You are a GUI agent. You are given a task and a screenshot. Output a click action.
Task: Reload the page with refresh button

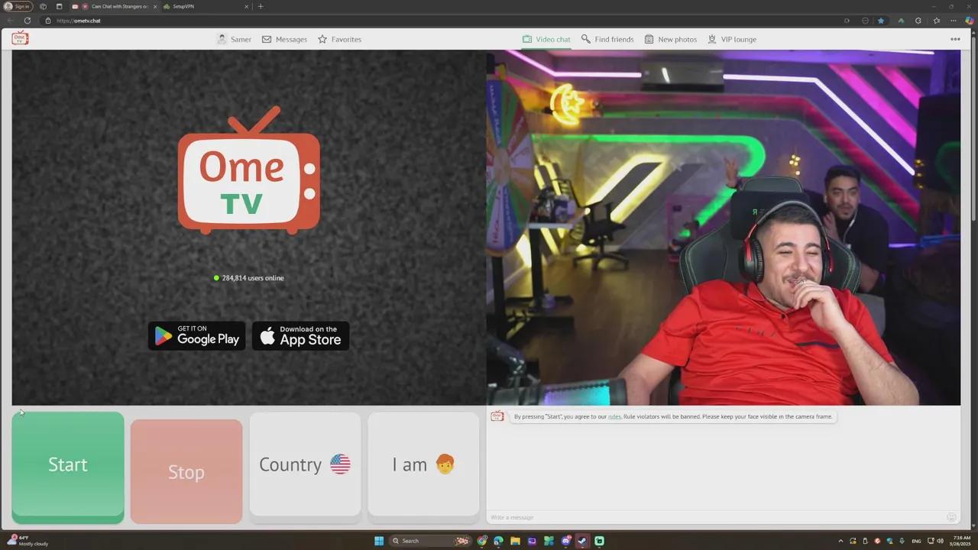pos(28,21)
